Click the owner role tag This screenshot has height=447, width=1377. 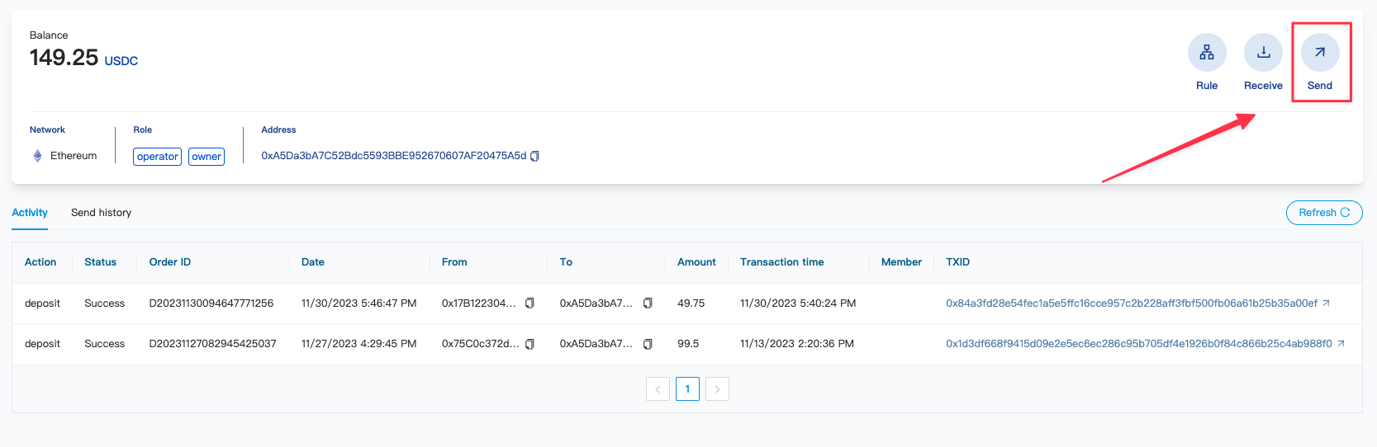(207, 157)
